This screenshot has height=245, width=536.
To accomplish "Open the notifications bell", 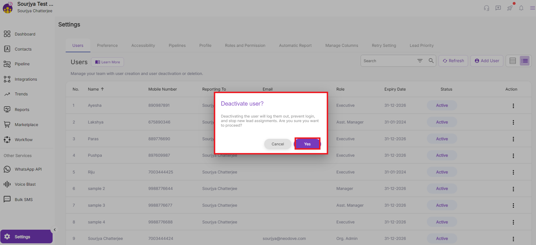I will 521,8.
